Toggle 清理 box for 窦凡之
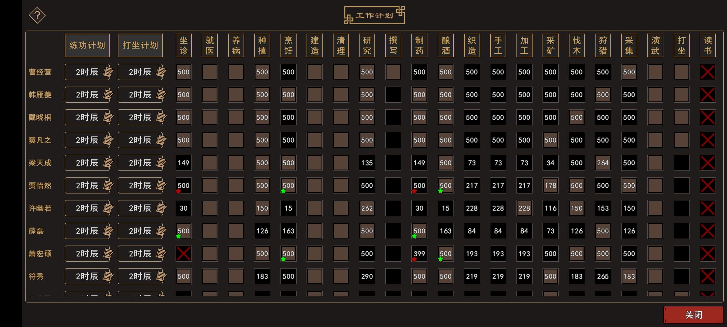This screenshot has height=327, width=727. click(341, 140)
